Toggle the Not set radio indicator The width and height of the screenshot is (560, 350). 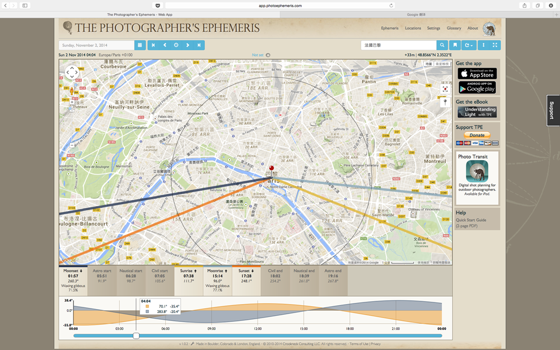point(268,55)
